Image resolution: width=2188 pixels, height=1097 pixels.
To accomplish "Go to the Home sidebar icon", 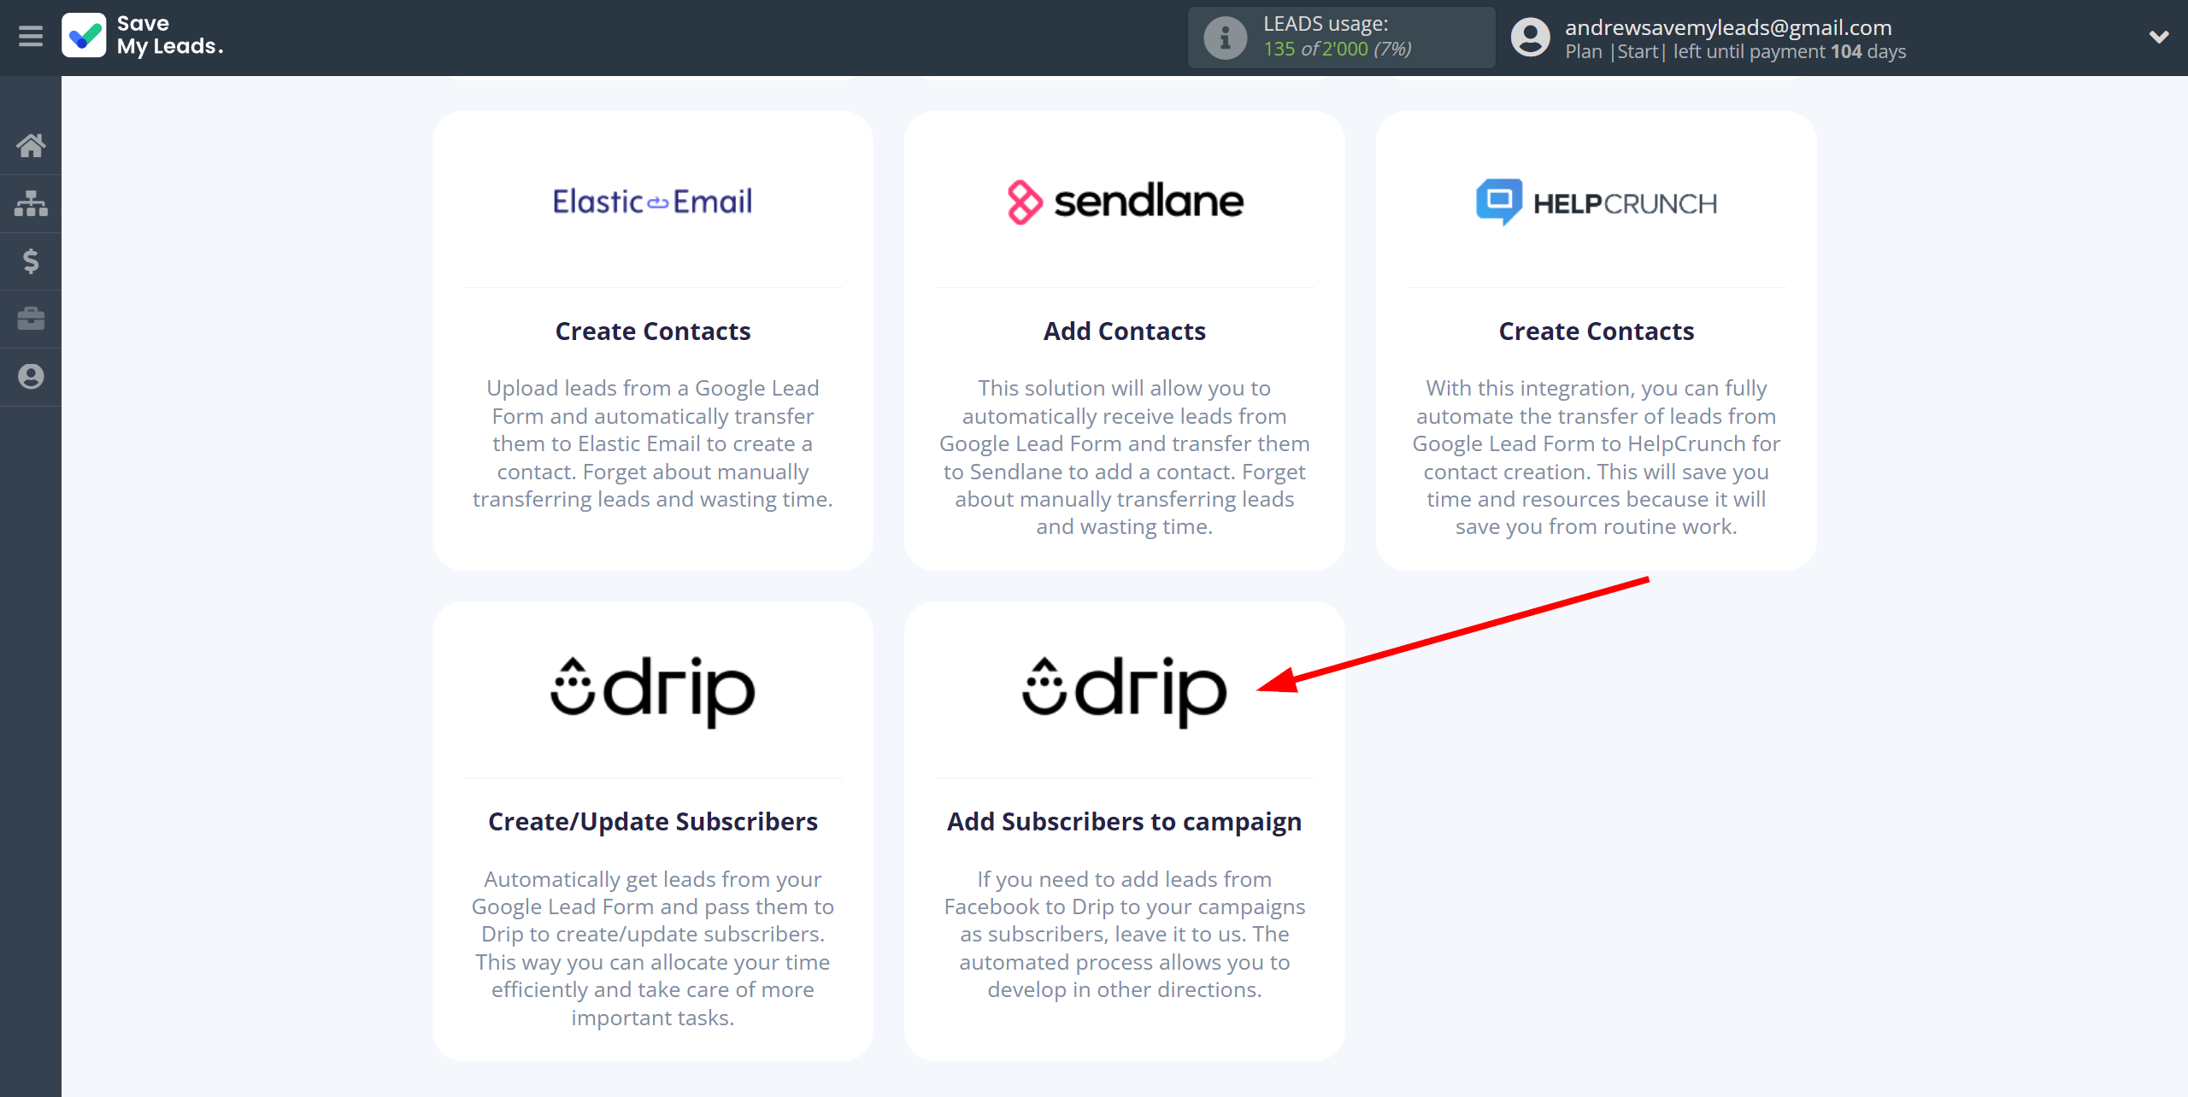I will point(31,145).
